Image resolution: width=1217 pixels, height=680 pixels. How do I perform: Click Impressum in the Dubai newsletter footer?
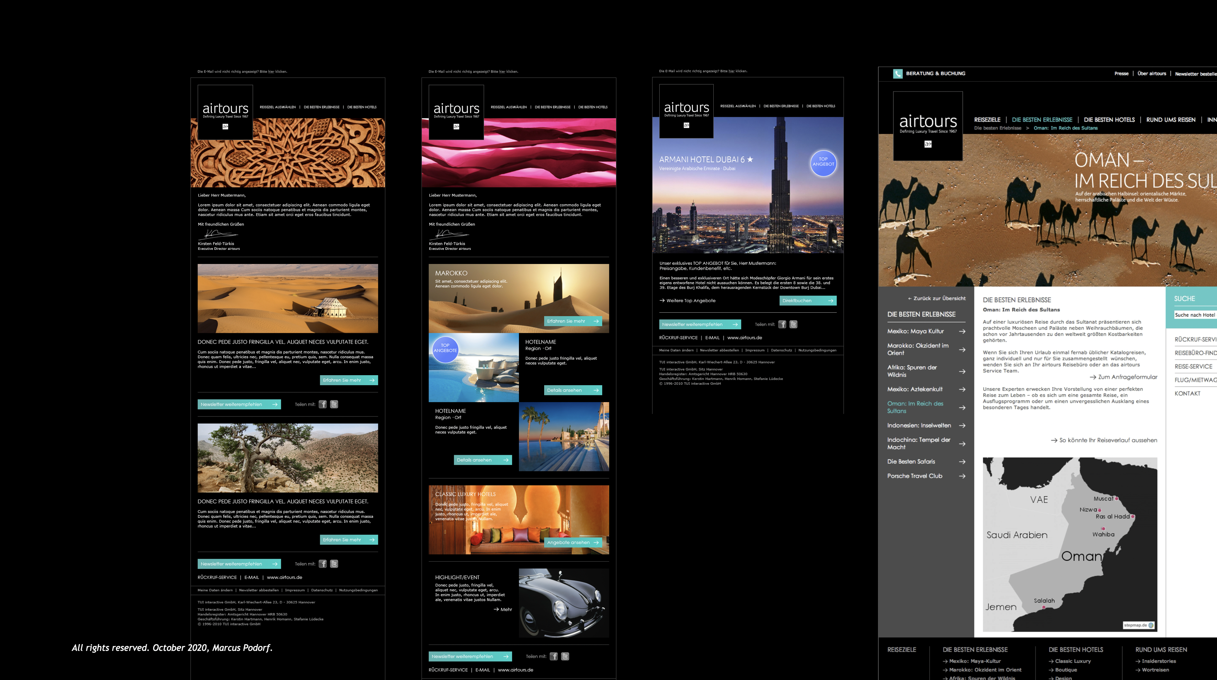coord(755,350)
